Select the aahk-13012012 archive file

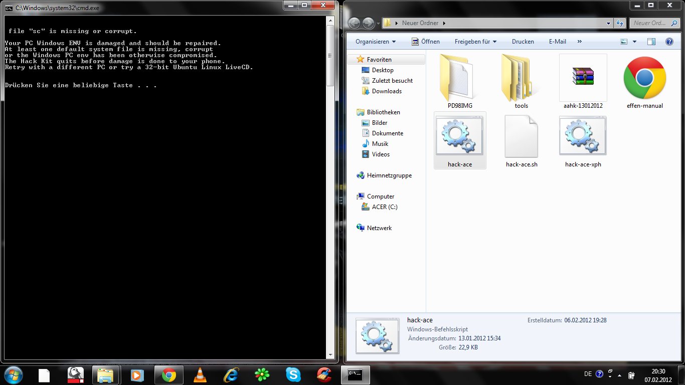[583, 81]
